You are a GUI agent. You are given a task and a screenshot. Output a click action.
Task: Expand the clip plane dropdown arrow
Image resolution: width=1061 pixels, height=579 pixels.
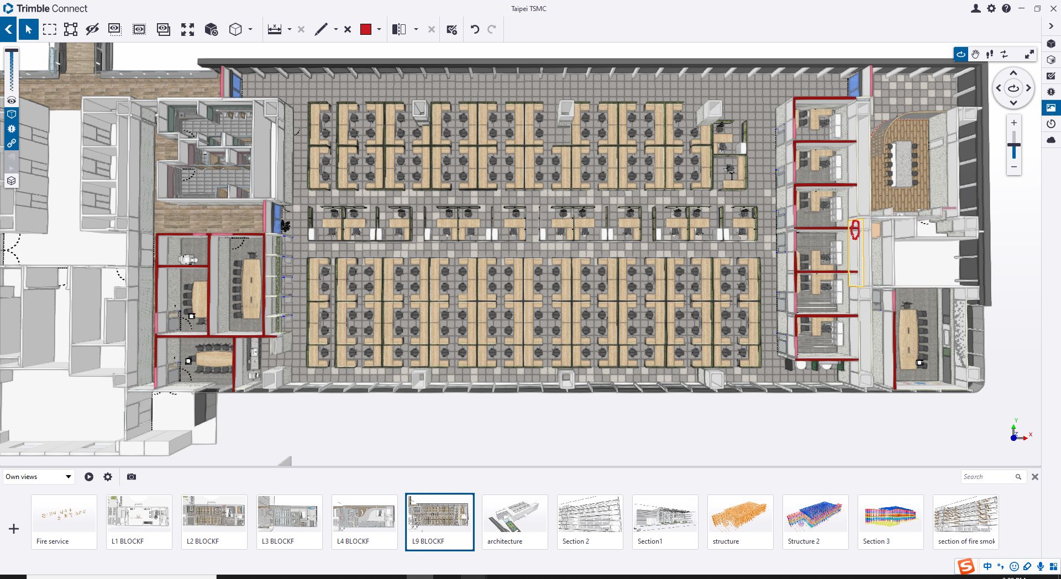(x=416, y=29)
